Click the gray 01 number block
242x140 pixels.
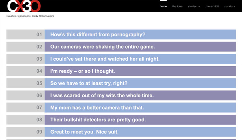point(26,34)
